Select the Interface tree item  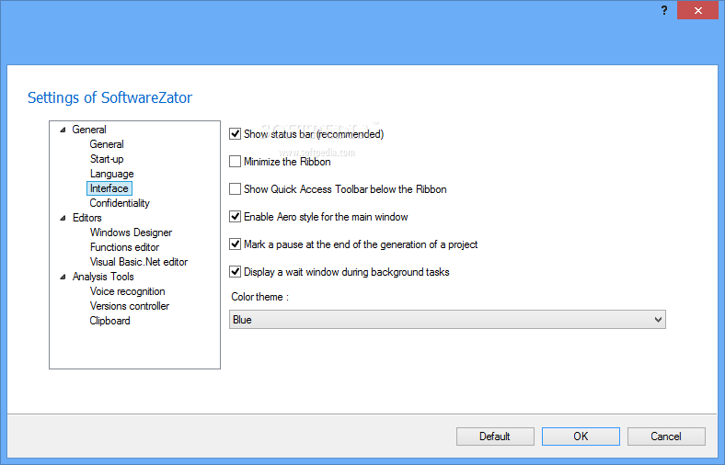109,188
